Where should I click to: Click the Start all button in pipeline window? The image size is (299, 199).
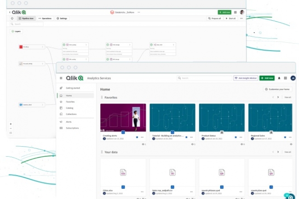(231, 18)
